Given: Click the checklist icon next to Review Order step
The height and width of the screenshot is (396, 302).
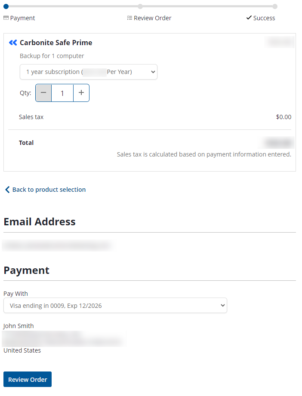Looking at the screenshot, I should click(x=129, y=18).
